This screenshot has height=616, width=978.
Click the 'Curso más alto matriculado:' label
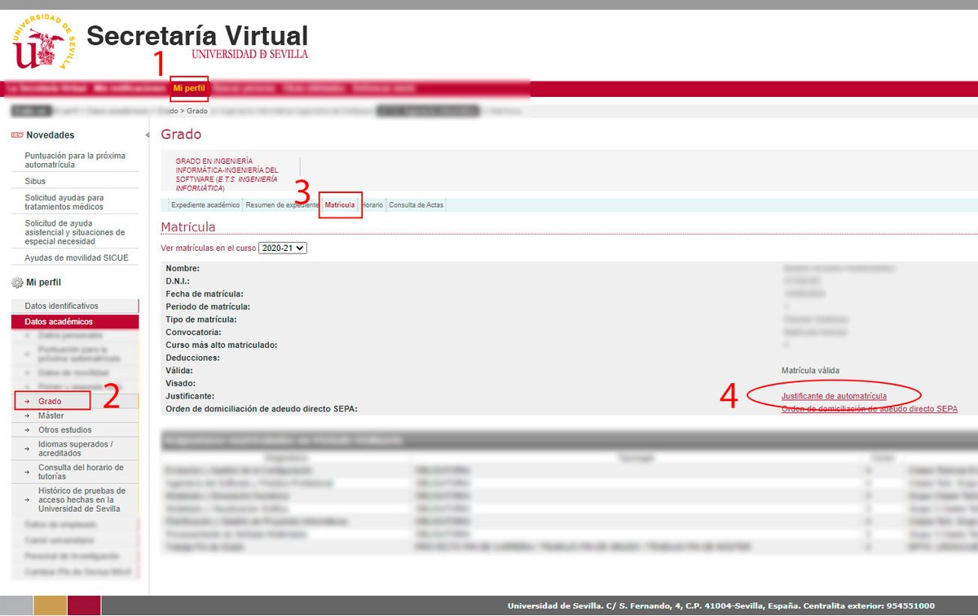[222, 345]
